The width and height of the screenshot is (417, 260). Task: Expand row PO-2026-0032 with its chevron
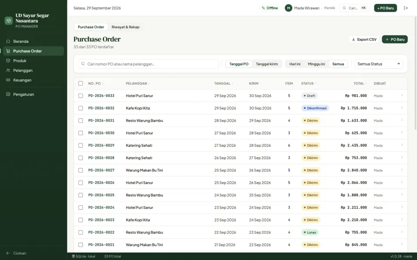pos(401,108)
